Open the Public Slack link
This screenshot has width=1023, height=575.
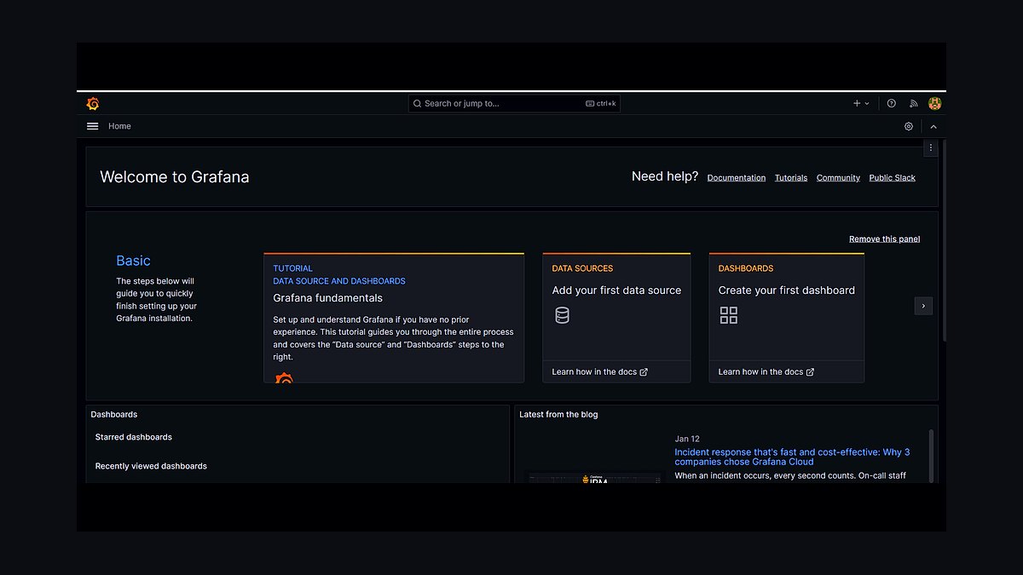pos(893,178)
